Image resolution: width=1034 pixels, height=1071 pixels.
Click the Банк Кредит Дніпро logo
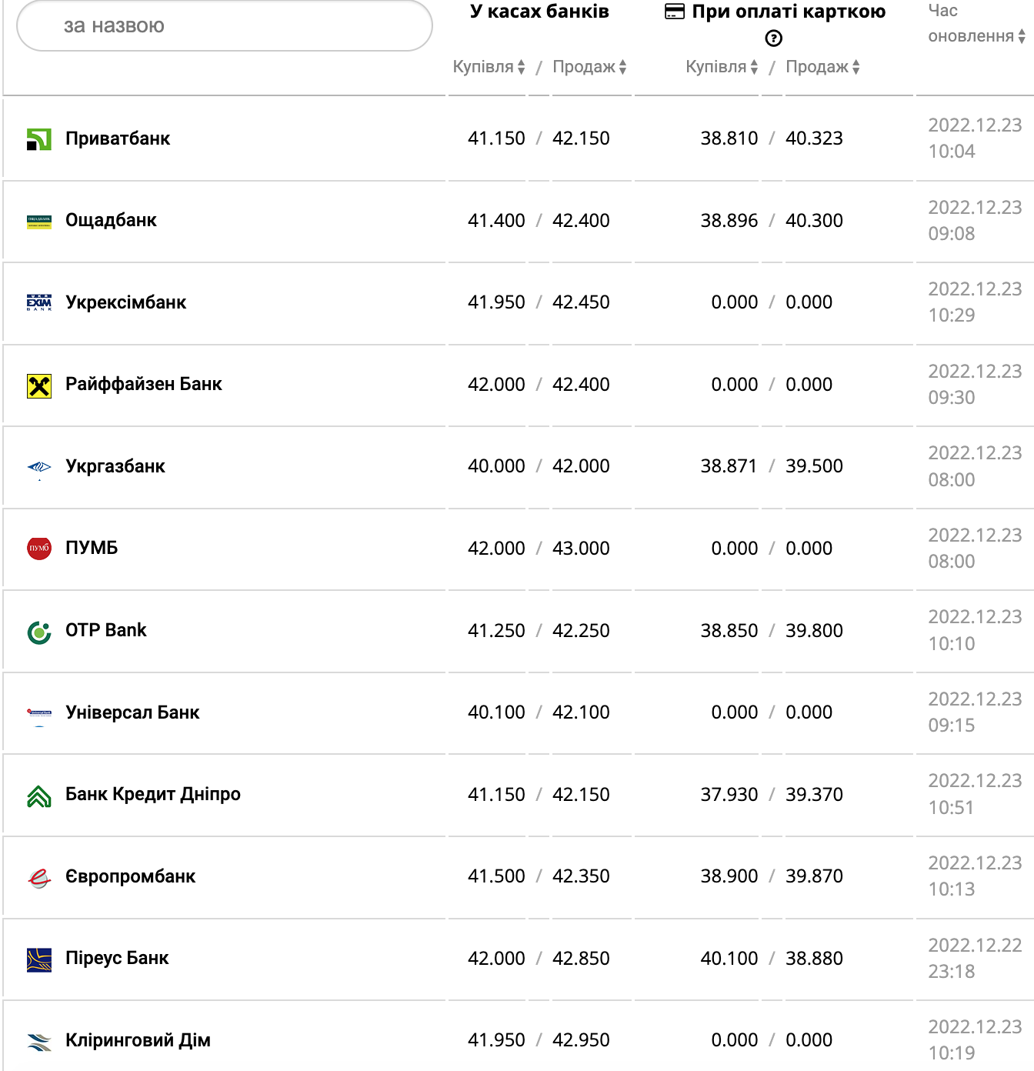pyautogui.click(x=38, y=796)
